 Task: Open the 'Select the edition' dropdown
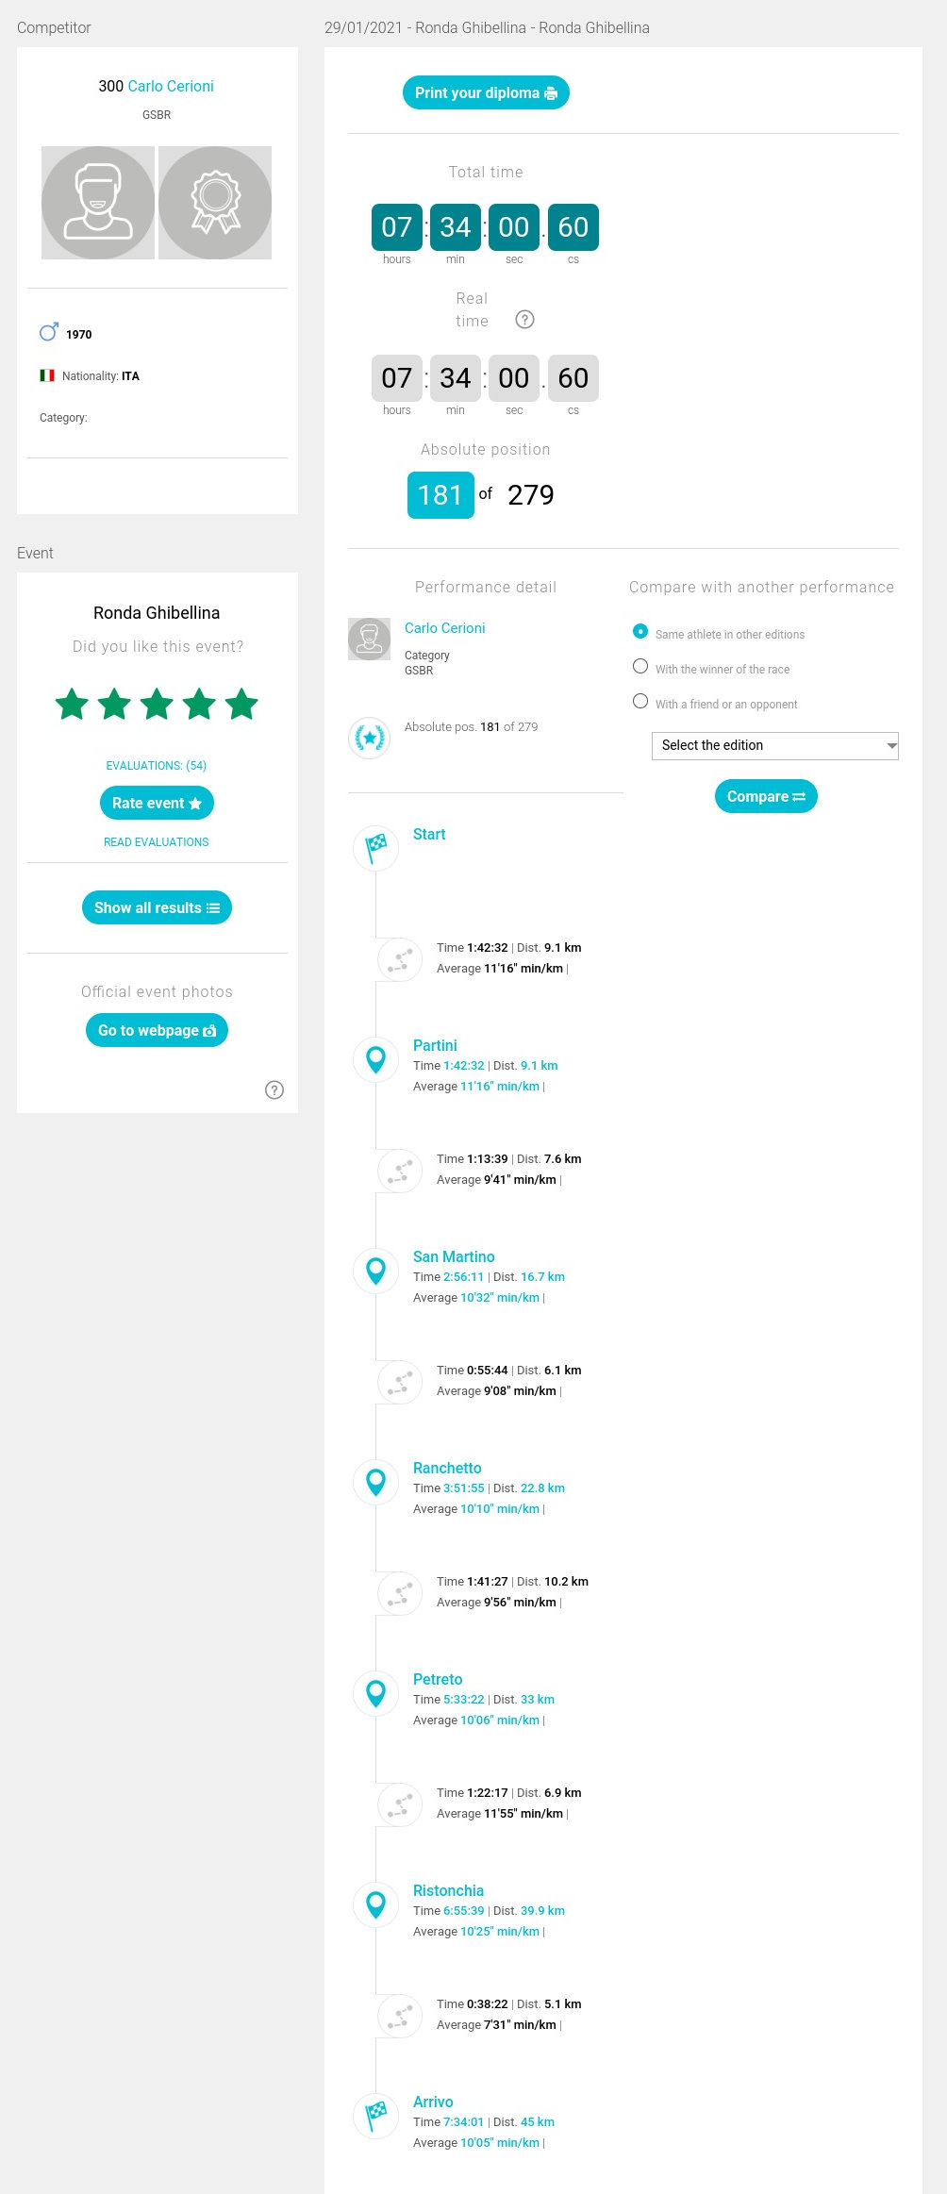(774, 746)
